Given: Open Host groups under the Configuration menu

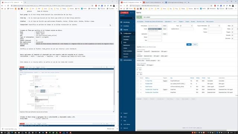Looking at the screenshot, I should pyautogui.click(x=126, y=36).
